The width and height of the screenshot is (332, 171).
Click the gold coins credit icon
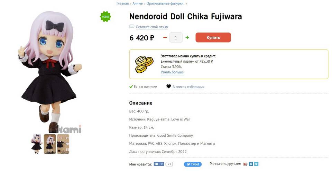tap(144, 64)
